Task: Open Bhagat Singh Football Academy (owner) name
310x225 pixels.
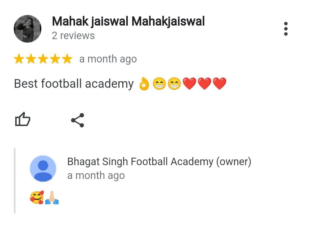Action: coord(159,162)
